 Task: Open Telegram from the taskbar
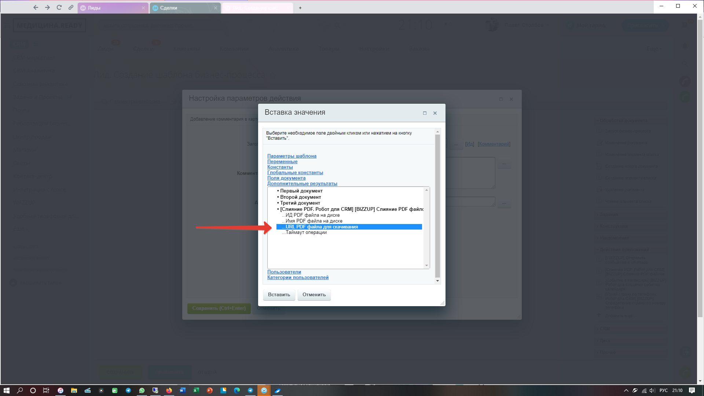click(x=128, y=390)
